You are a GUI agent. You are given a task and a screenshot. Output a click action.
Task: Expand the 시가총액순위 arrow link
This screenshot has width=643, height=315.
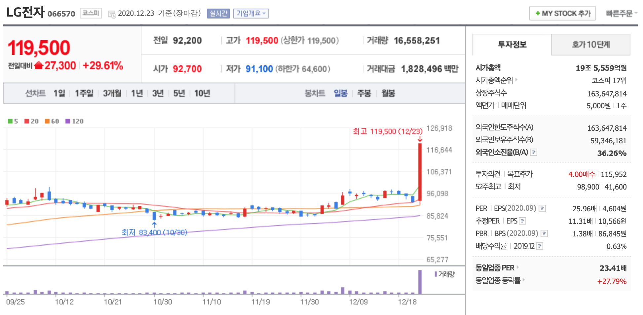pos(516,80)
